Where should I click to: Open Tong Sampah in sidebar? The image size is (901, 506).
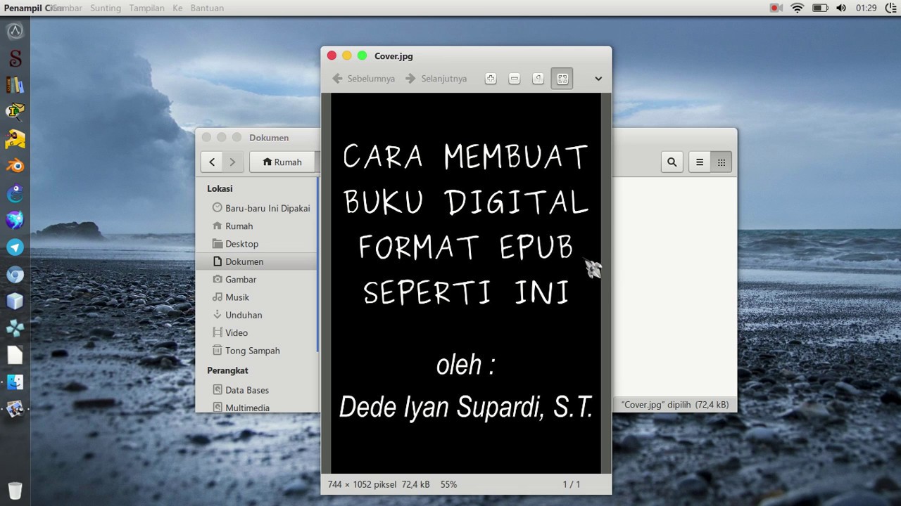(x=258, y=350)
